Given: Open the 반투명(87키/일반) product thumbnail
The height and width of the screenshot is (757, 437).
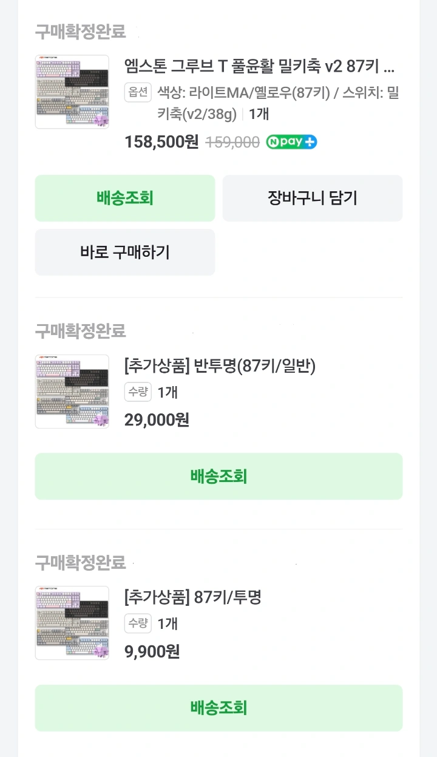Looking at the screenshot, I should pos(72,392).
